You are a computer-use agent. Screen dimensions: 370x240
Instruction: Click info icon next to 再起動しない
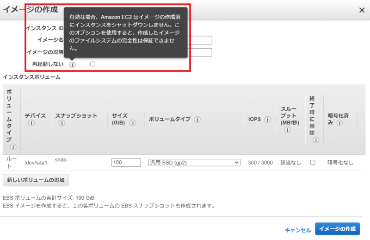73,64
